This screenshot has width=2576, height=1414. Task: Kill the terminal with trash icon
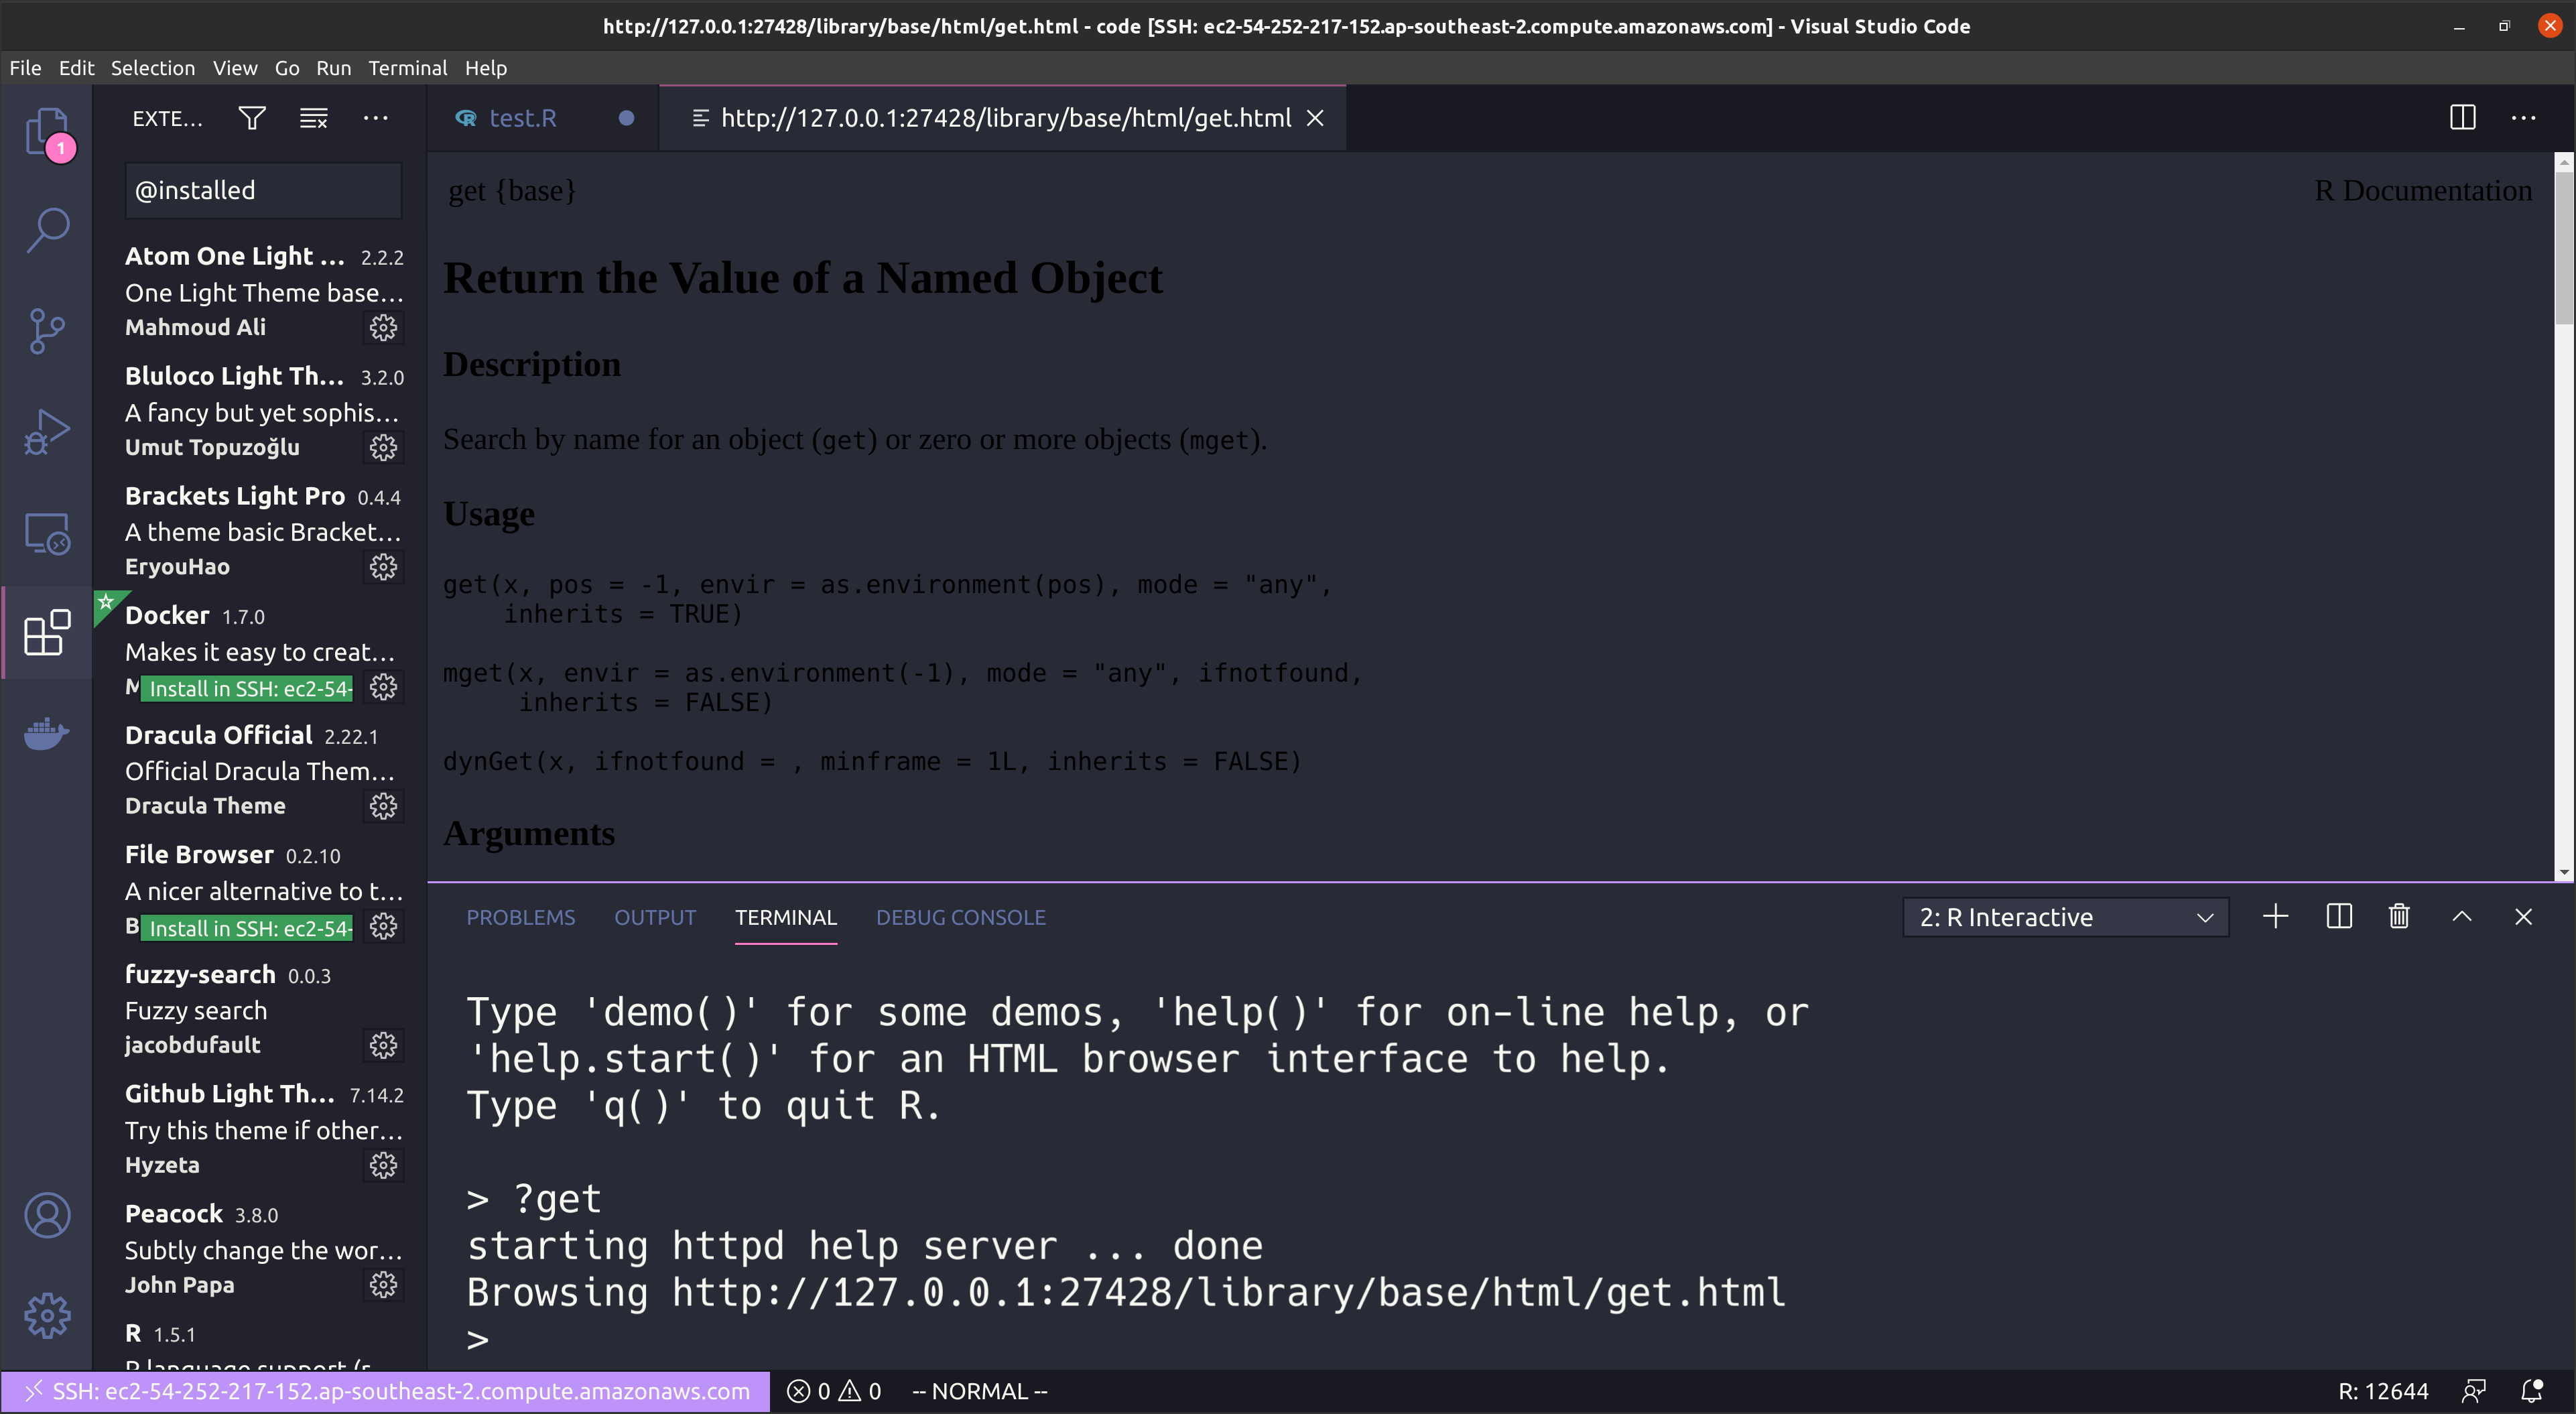pyautogui.click(x=2398, y=916)
